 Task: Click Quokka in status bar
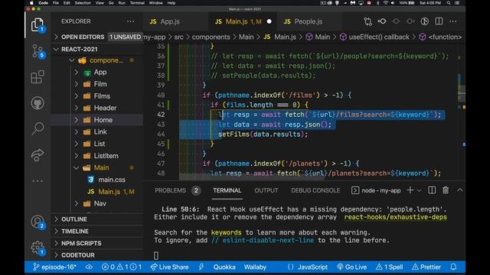tap(224, 267)
